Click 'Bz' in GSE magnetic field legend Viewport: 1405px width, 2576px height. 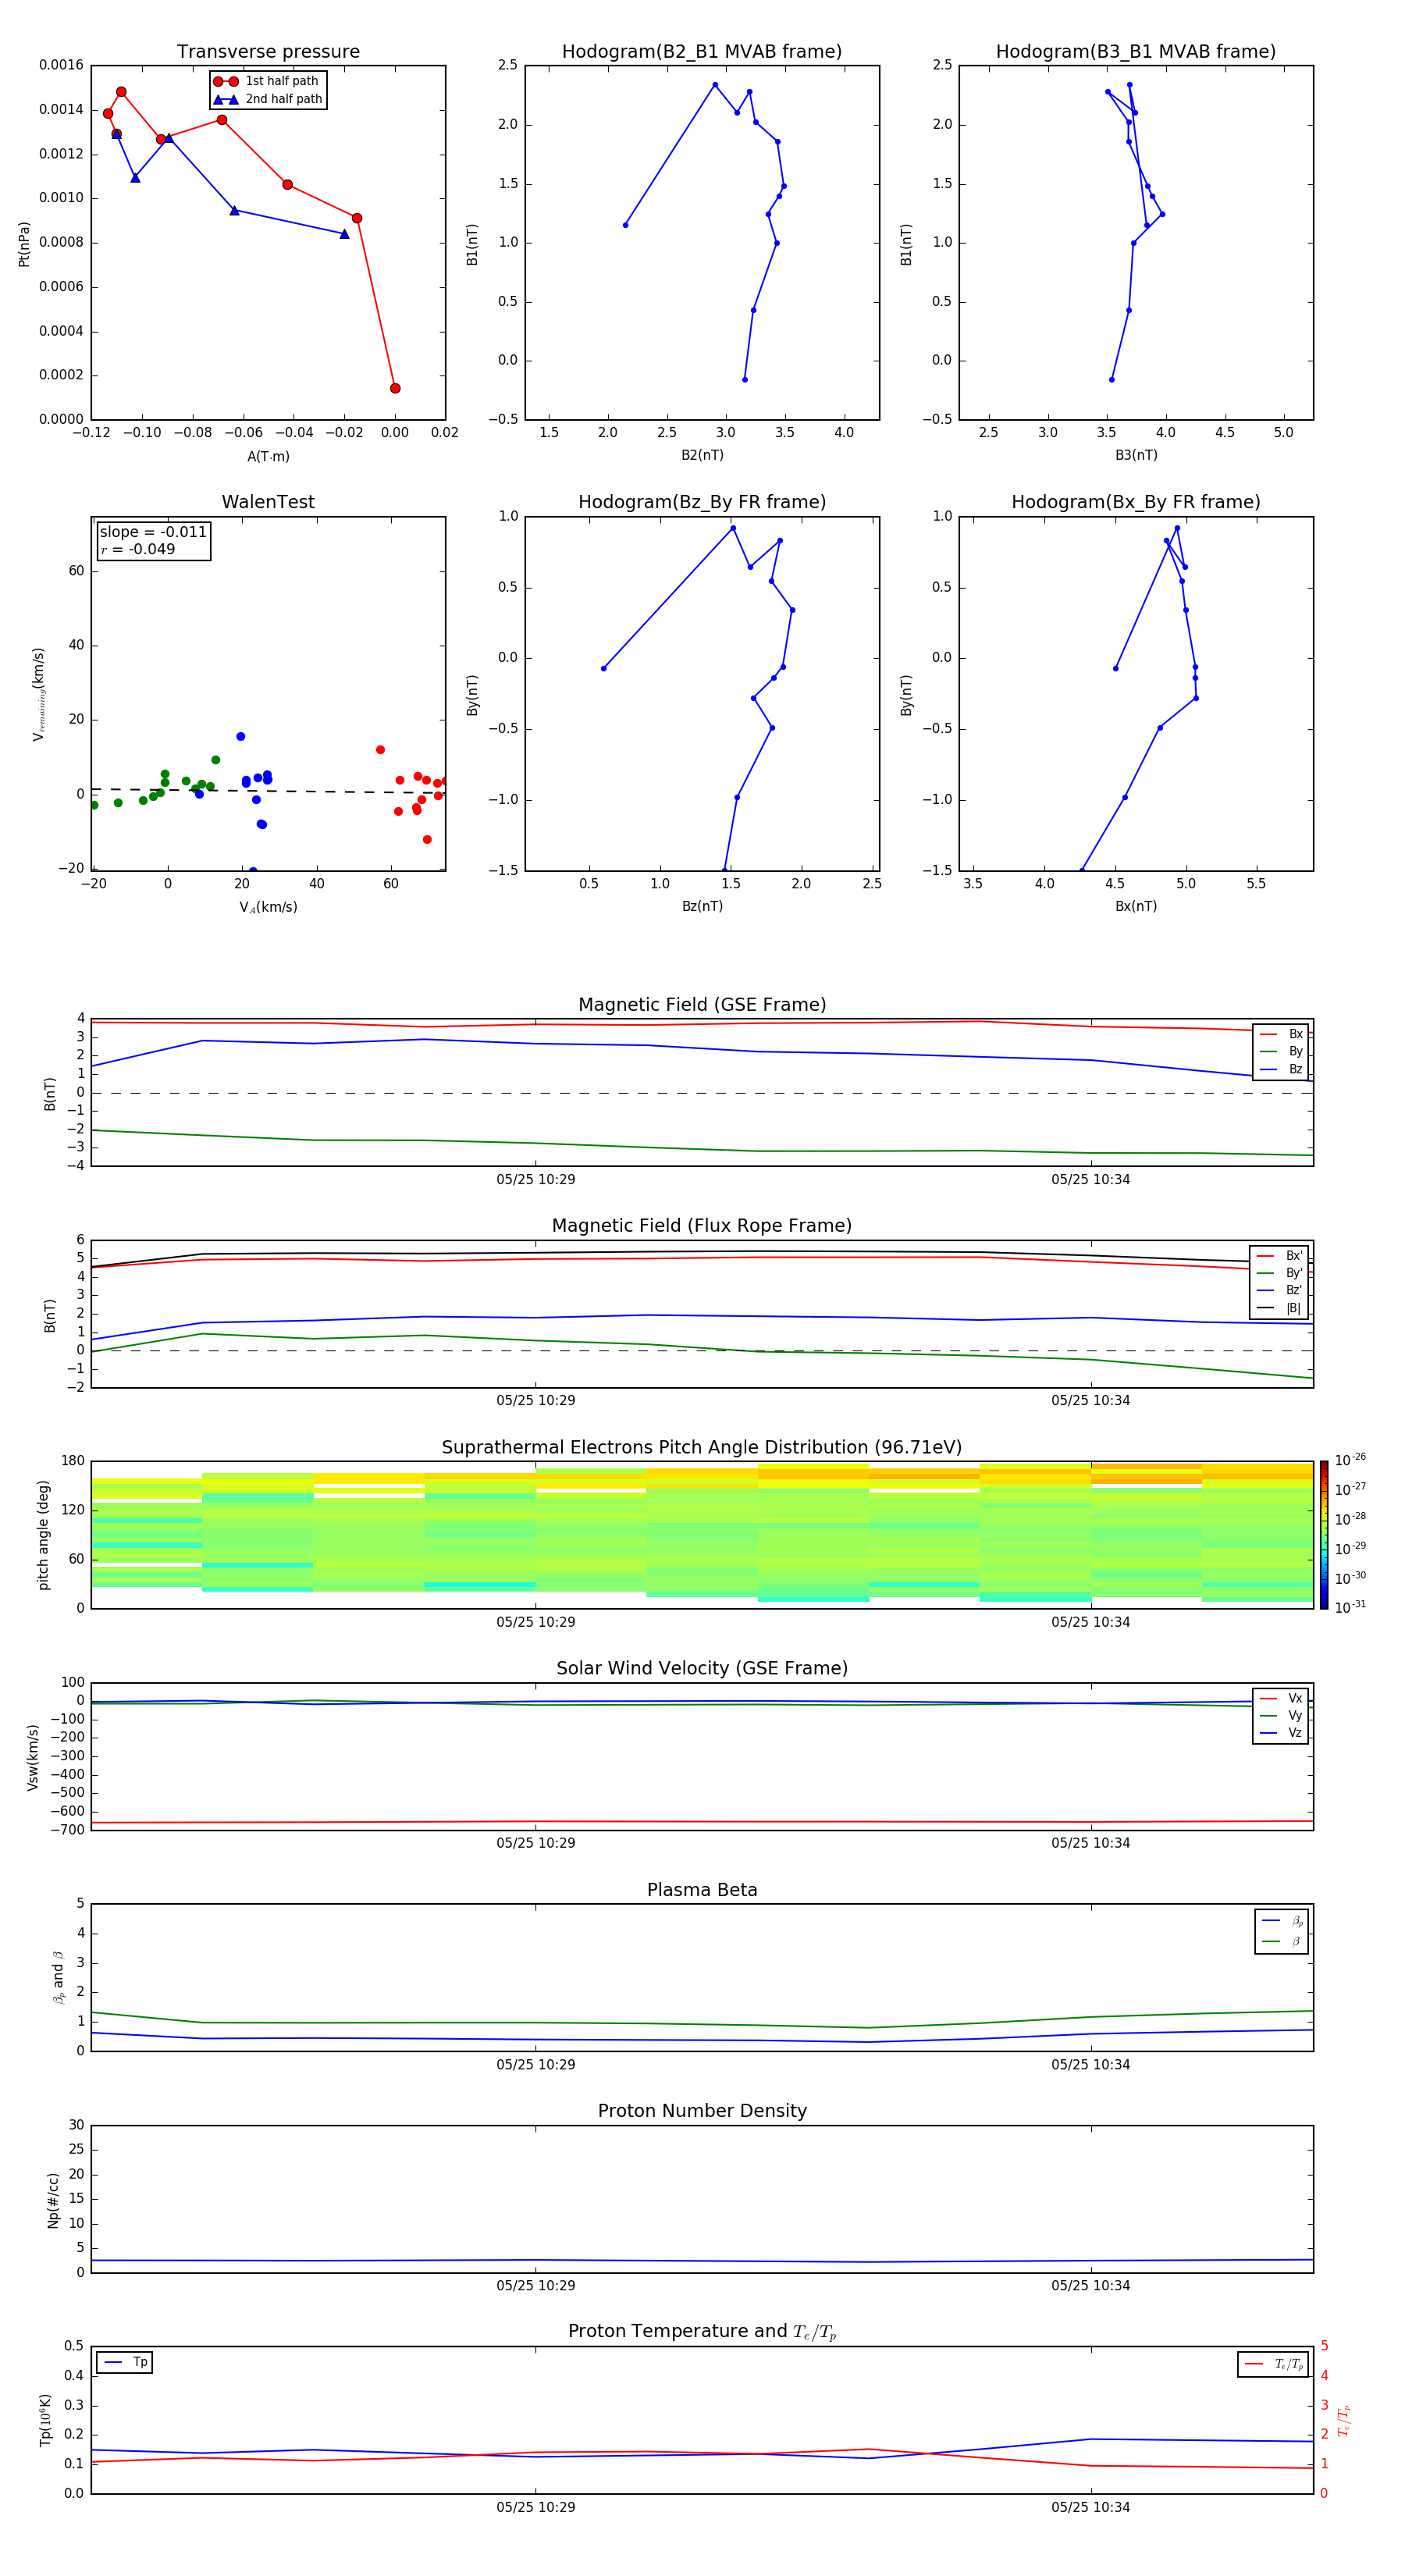click(1282, 1069)
